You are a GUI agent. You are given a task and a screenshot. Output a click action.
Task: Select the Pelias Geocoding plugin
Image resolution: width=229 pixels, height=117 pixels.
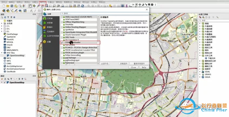[x=73, y=55]
